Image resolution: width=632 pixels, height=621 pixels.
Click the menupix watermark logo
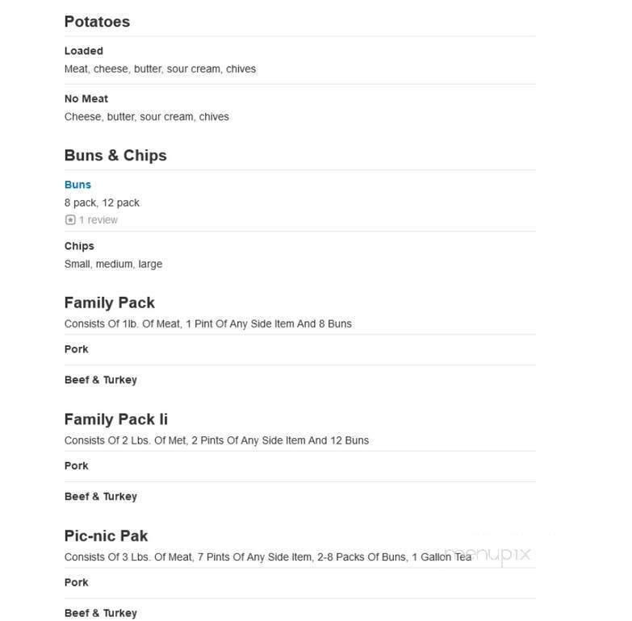(488, 555)
